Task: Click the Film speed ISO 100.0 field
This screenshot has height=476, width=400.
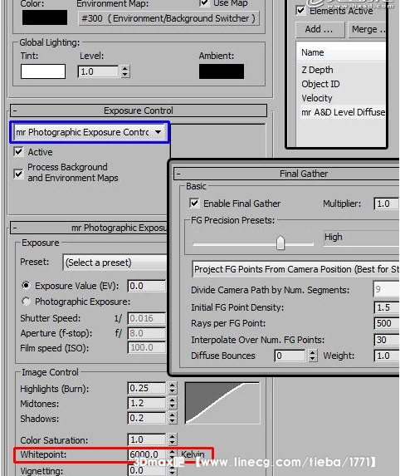Action: coord(147,347)
